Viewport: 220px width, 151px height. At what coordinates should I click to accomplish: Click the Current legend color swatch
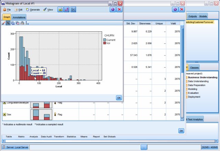click(x=104, y=40)
